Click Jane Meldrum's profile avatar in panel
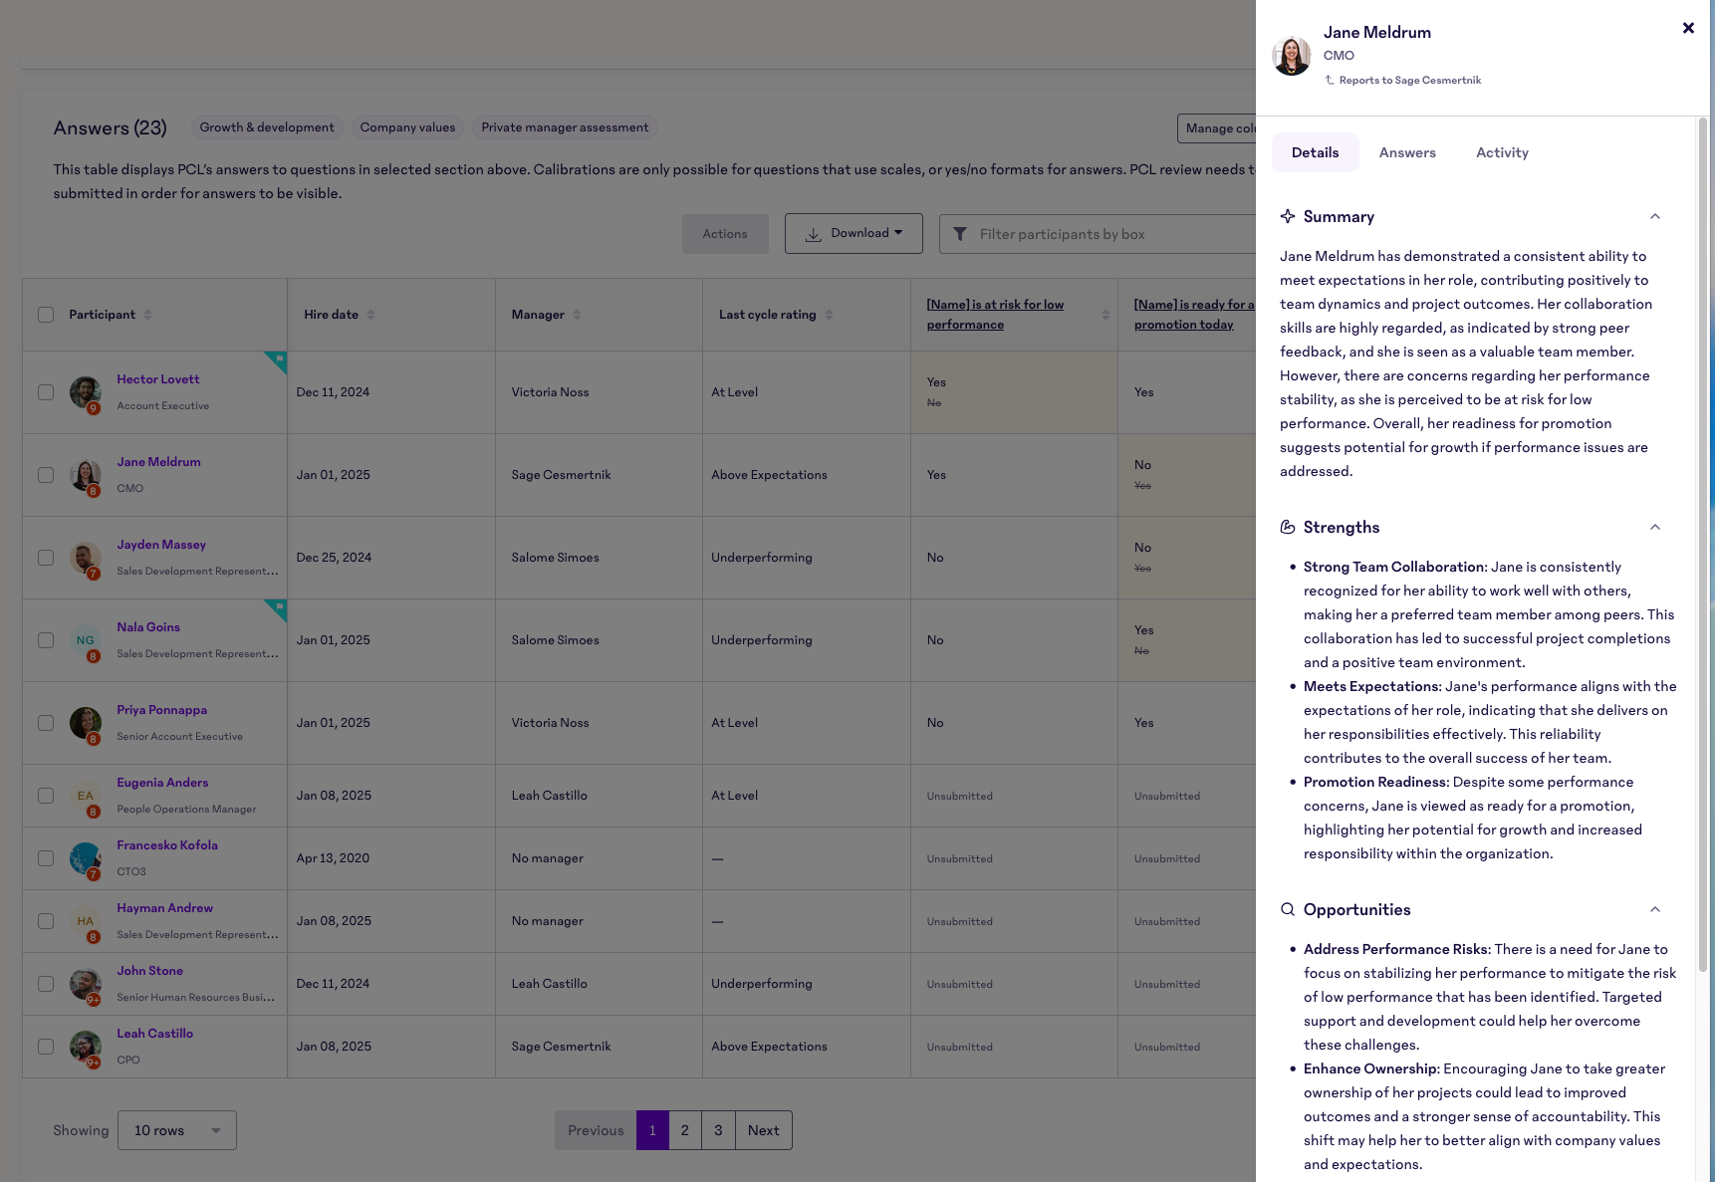The image size is (1715, 1182). (1292, 56)
